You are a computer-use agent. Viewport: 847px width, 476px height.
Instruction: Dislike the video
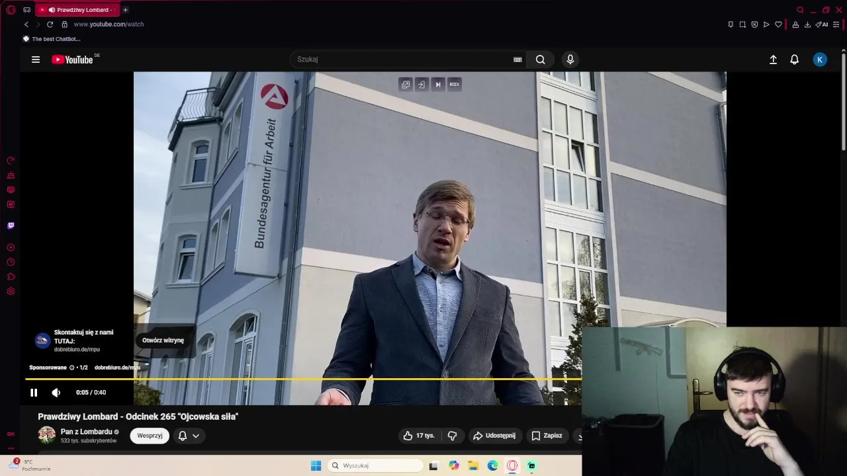[x=453, y=436]
